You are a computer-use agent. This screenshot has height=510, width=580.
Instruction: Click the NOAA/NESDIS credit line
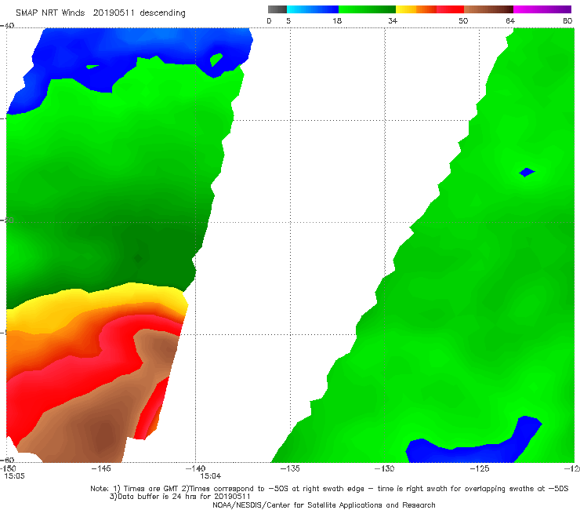click(x=324, y=505)
